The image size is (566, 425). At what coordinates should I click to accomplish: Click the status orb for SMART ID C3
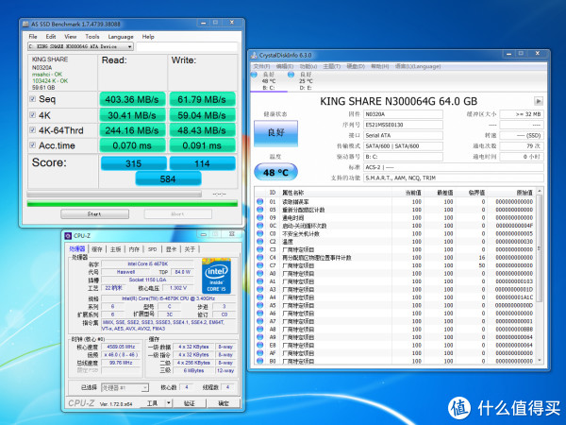pos(260,249)
